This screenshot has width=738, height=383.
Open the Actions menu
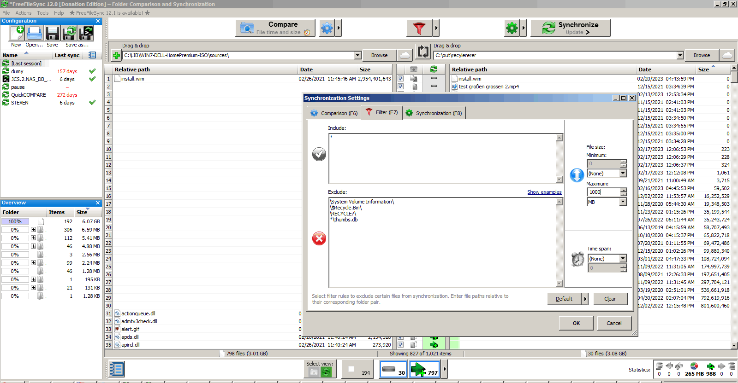(23, 13)
